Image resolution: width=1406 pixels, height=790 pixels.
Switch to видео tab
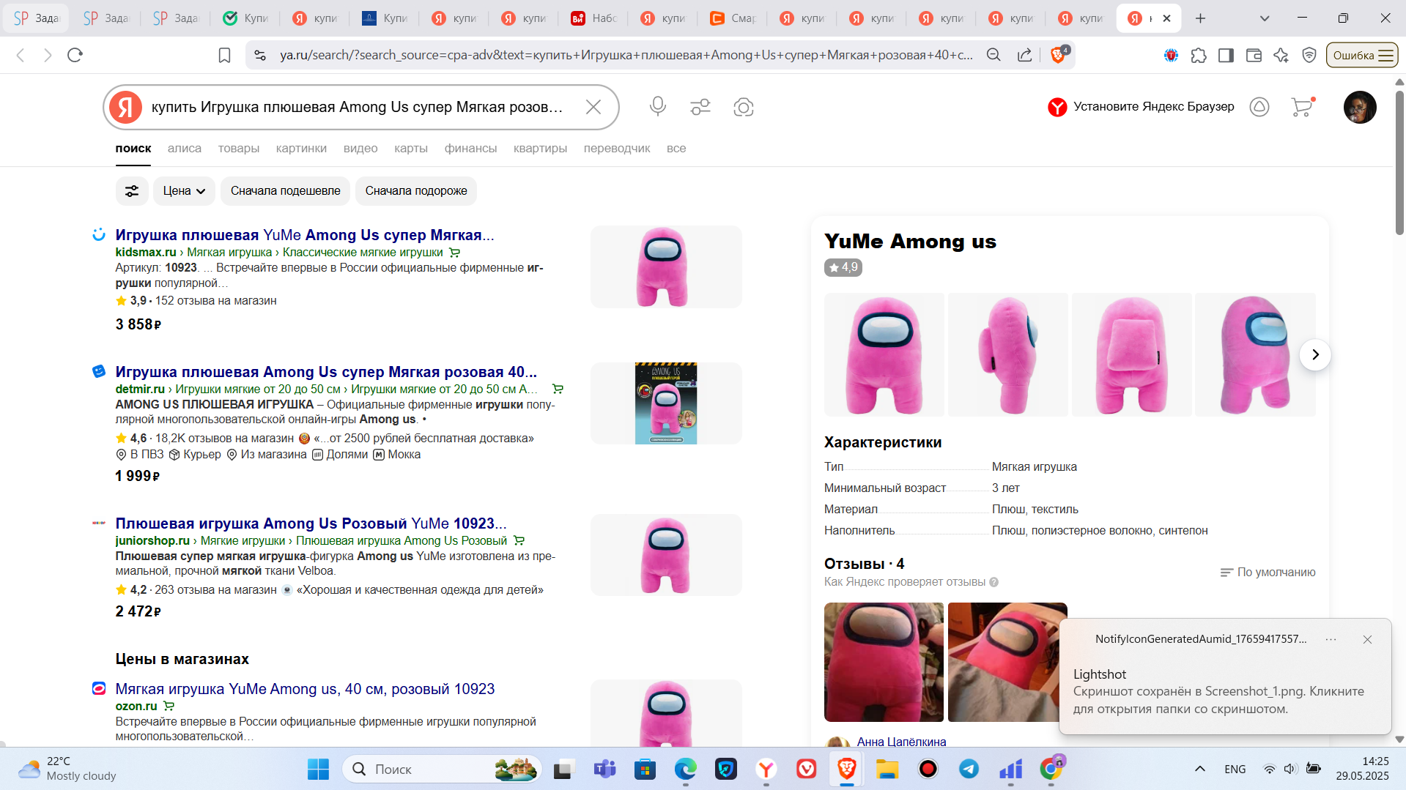tap(360, 148)
